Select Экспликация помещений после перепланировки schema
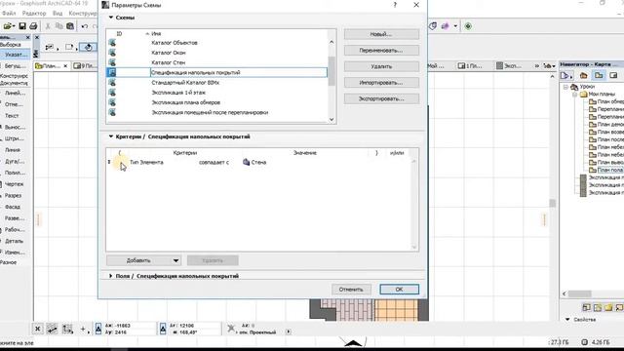The image size is (624, 351). click(210, 113)
